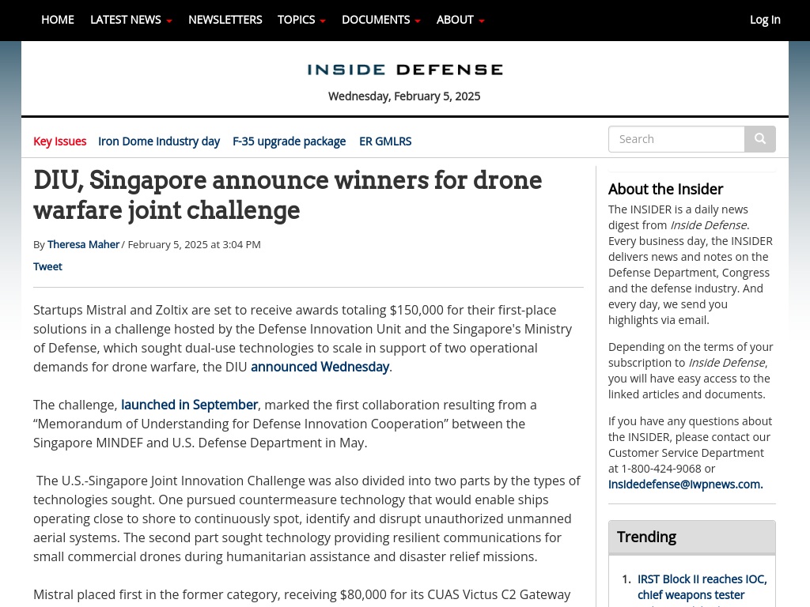Click the 'Key Issues' label

[x=59, y=141]
